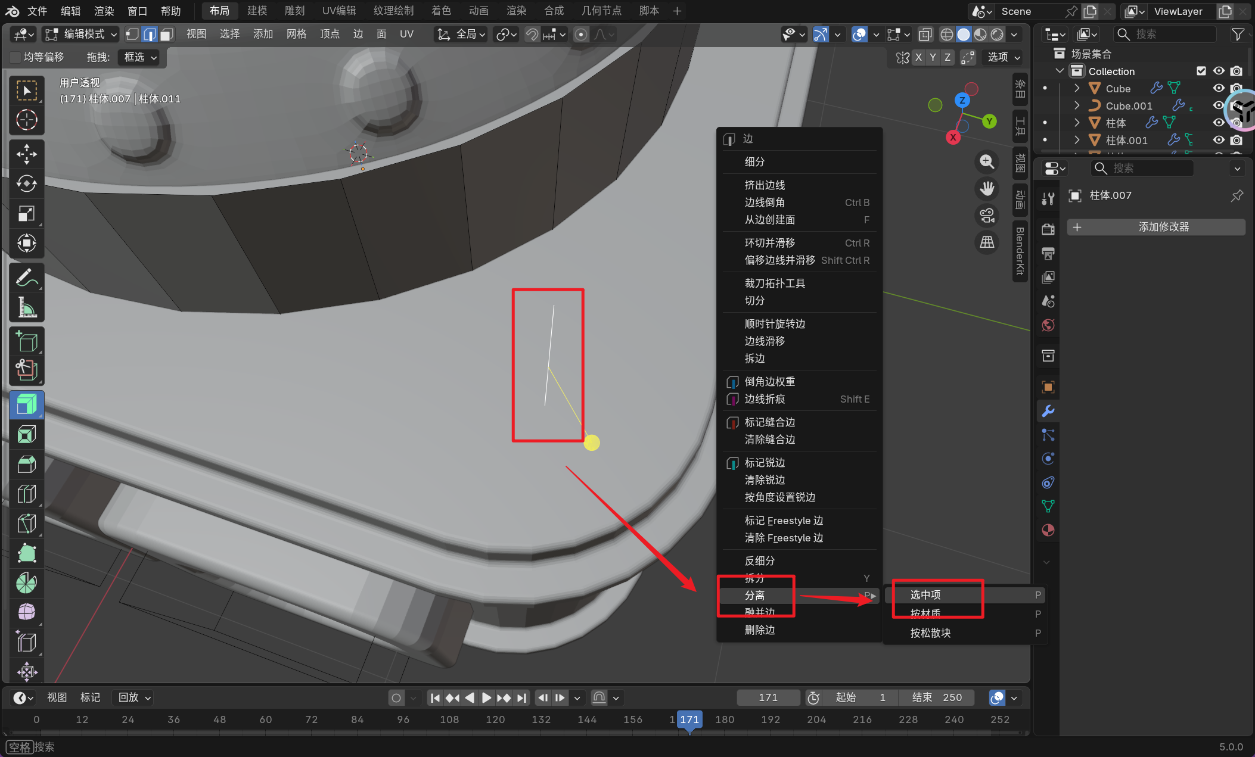Click the zoom magnifier viewport icon

(x=987, y=161)
